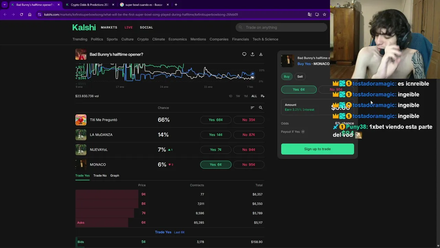Buy Yes 14¢ for LA MuDANZA
440x248 pixels.
tap(216, 135)
